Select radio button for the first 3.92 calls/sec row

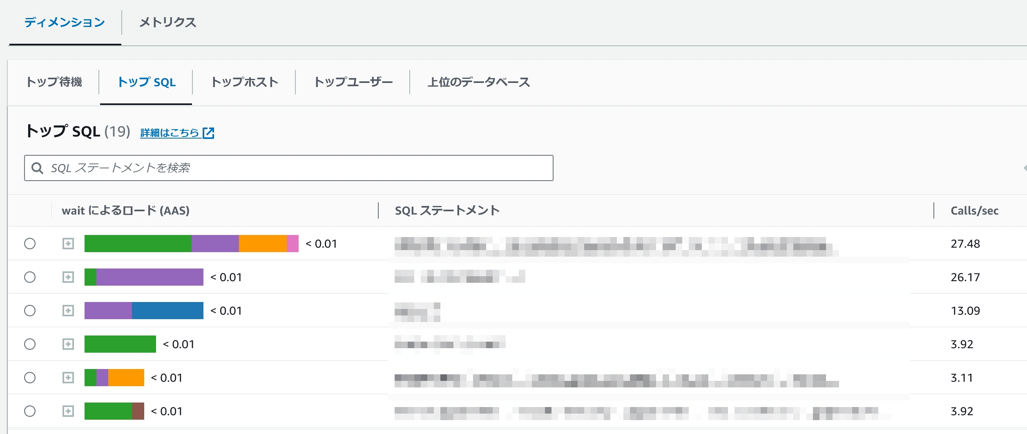30,344
